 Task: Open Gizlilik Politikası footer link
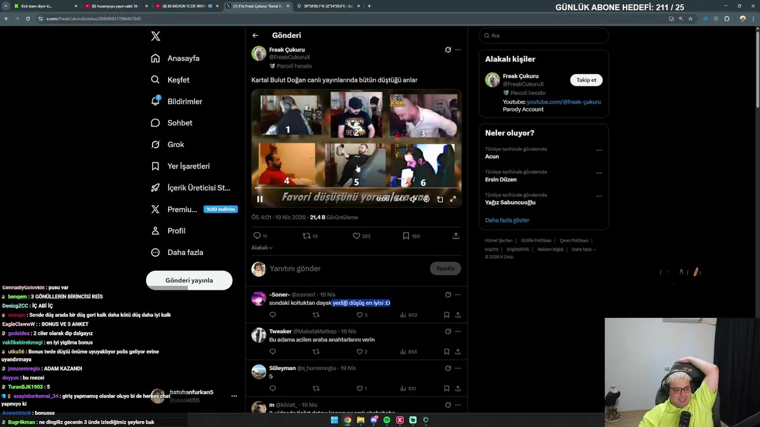tap(536, 241)
